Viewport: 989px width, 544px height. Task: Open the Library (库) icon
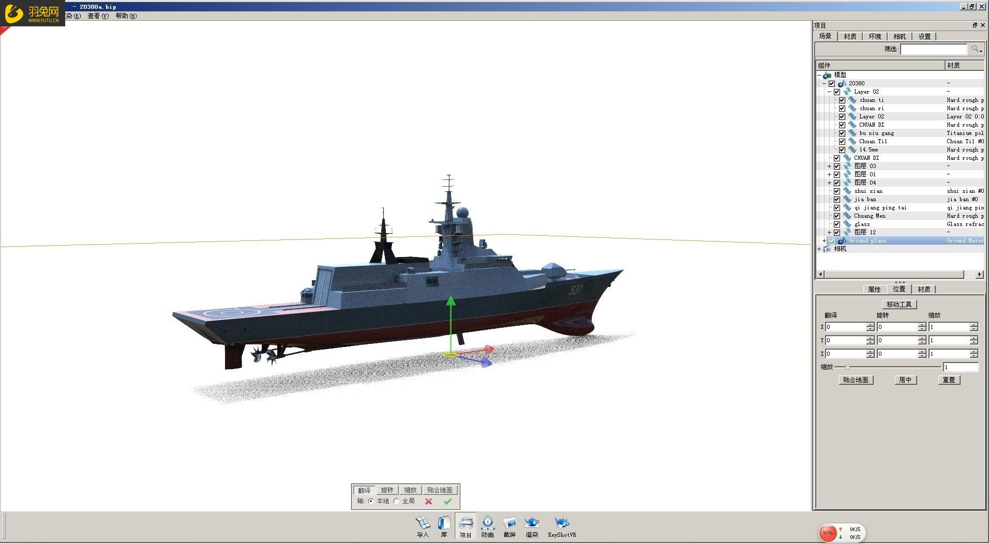tap(444, 523)
